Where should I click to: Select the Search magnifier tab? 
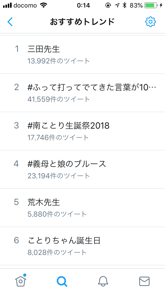pos(62,281)
